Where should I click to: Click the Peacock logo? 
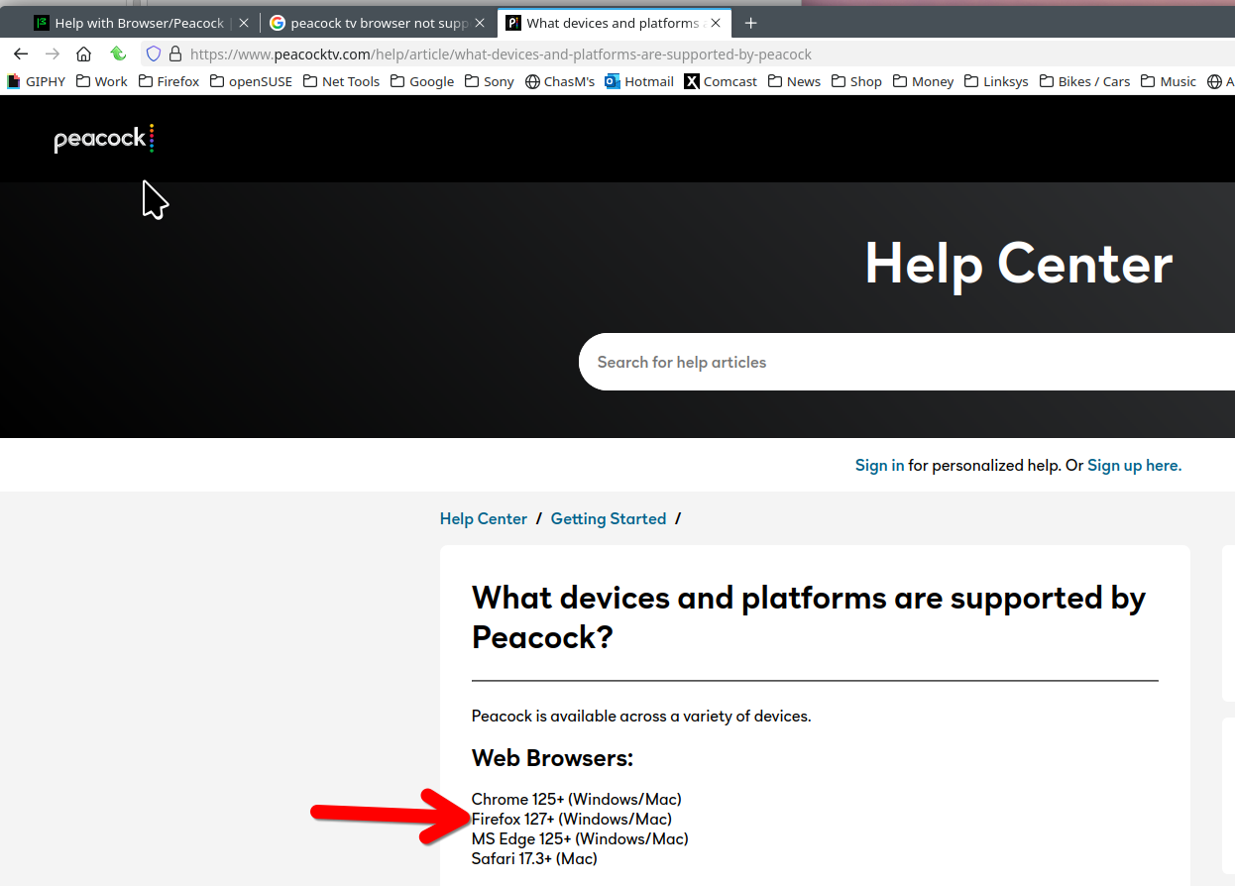point(104,139)
